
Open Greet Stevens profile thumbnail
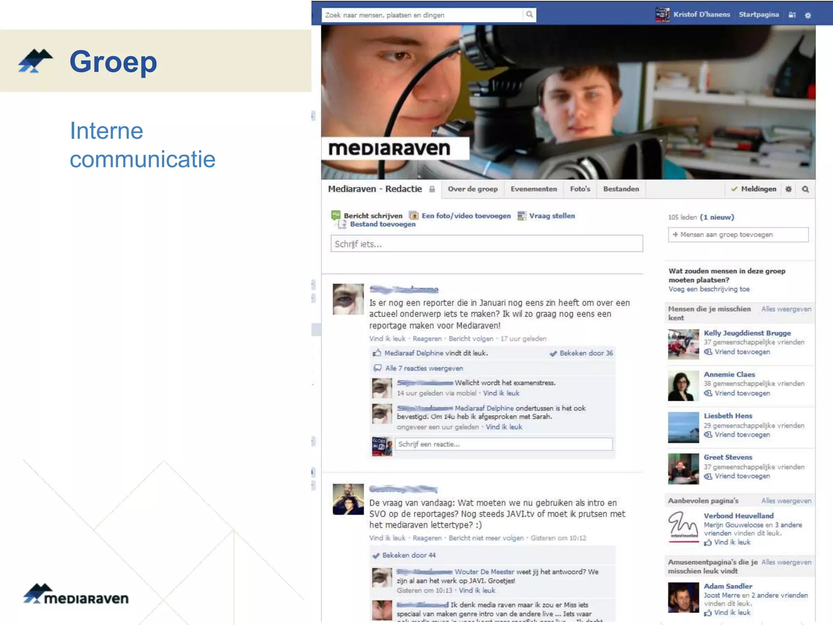click(x=683, y=469)
